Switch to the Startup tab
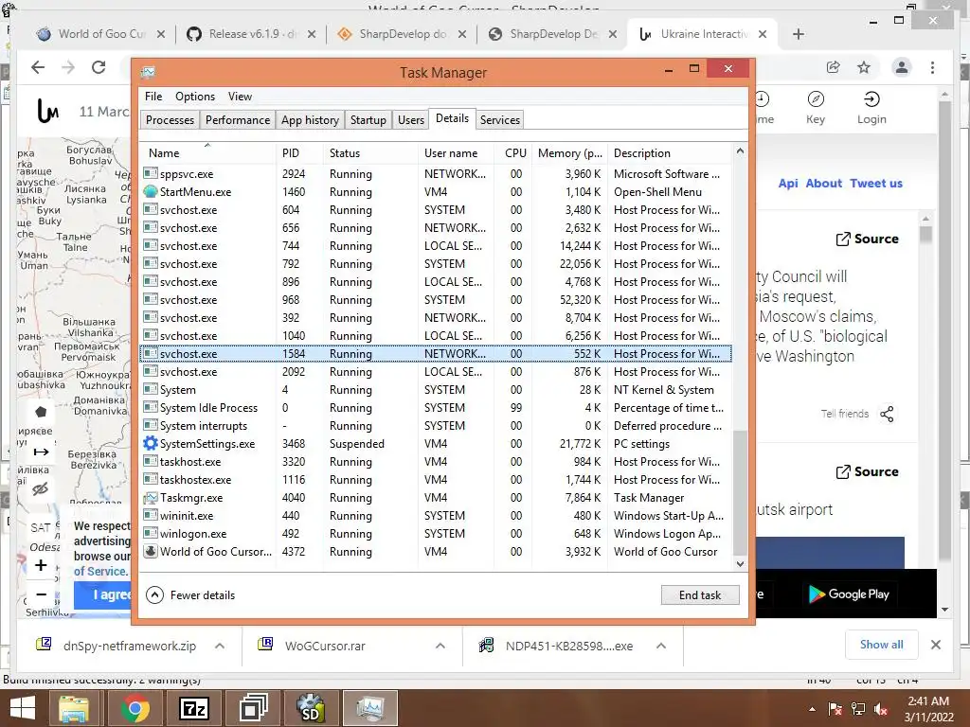The width and height of the screenshot is (970, 727). coord(368,120)
